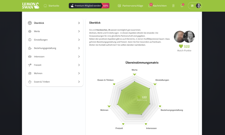Go to Startseite in navigation
225x135 pixels.
pos(52,6)
